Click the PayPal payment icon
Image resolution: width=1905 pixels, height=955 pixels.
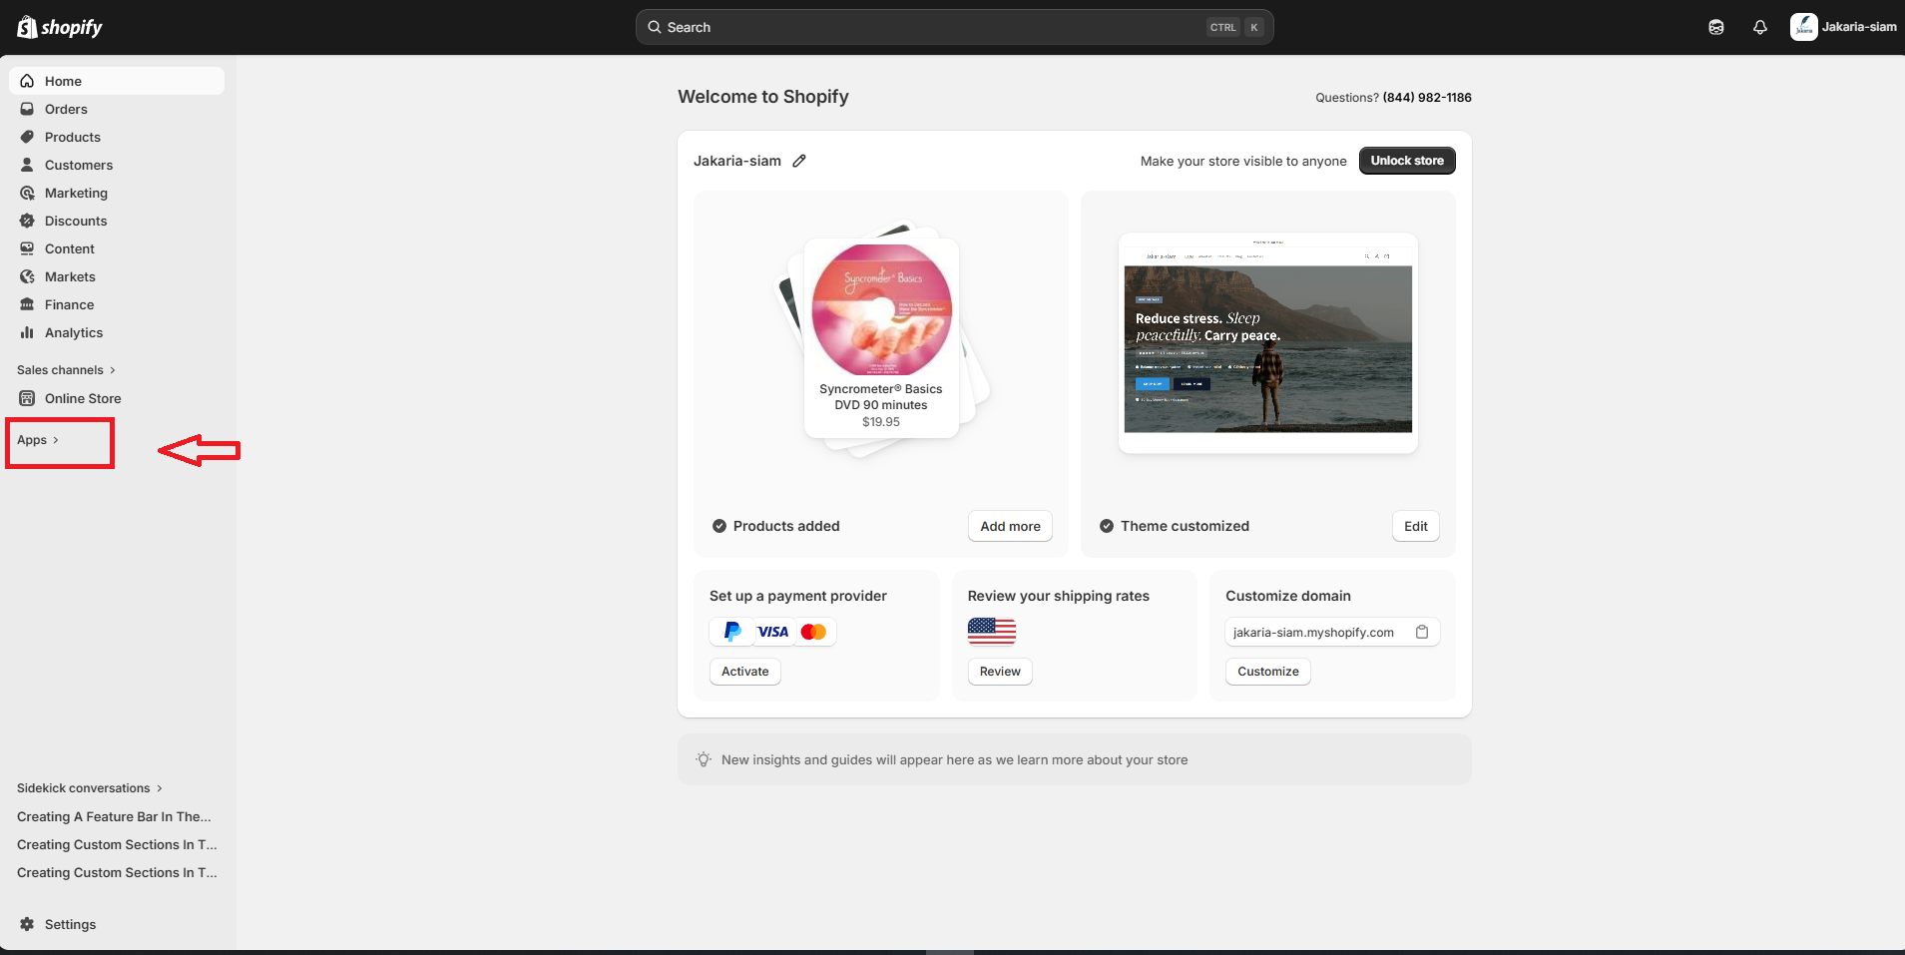(732, 632)
